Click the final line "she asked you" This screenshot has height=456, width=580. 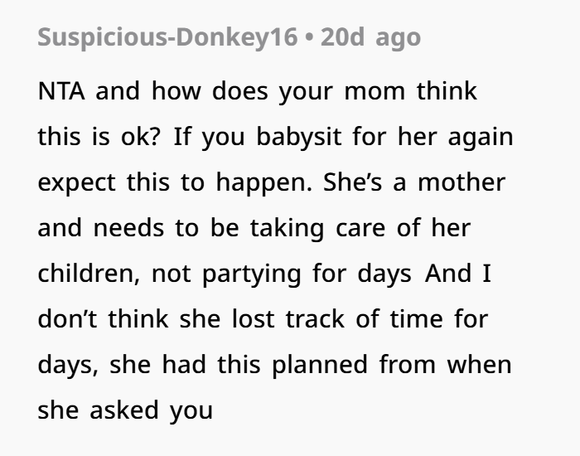pos(125,411)
